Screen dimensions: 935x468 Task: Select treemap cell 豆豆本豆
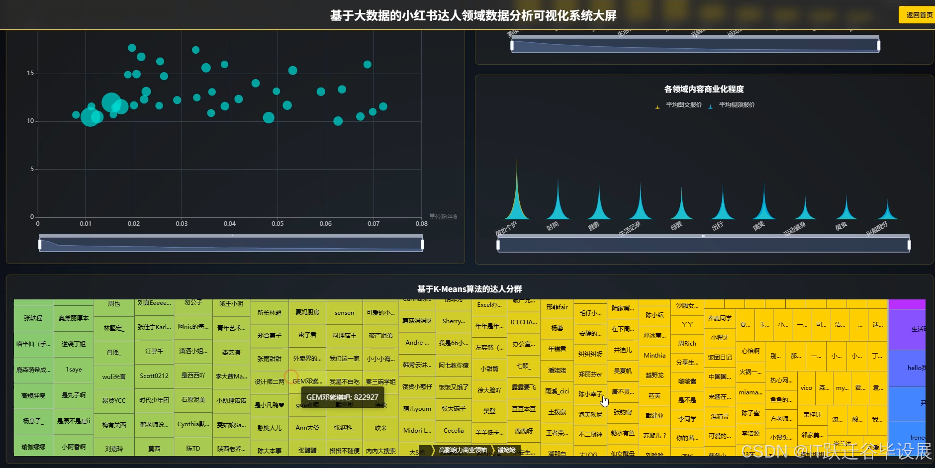tap(524, 409)
